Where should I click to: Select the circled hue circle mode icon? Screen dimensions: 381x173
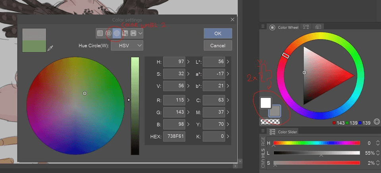[117, 33]
